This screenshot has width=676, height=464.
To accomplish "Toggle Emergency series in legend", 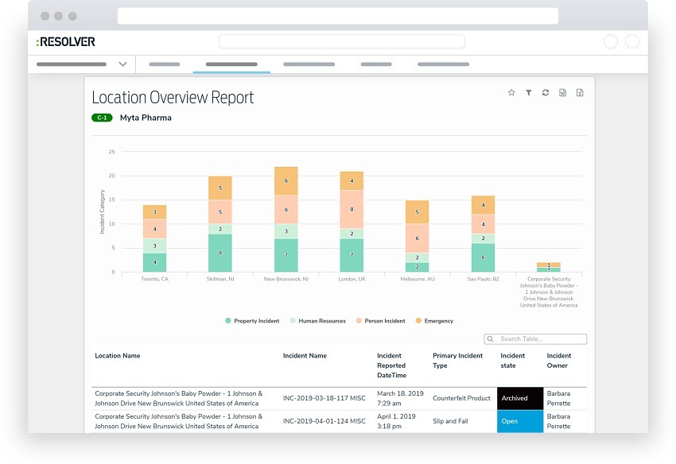I will click(433, 321).
